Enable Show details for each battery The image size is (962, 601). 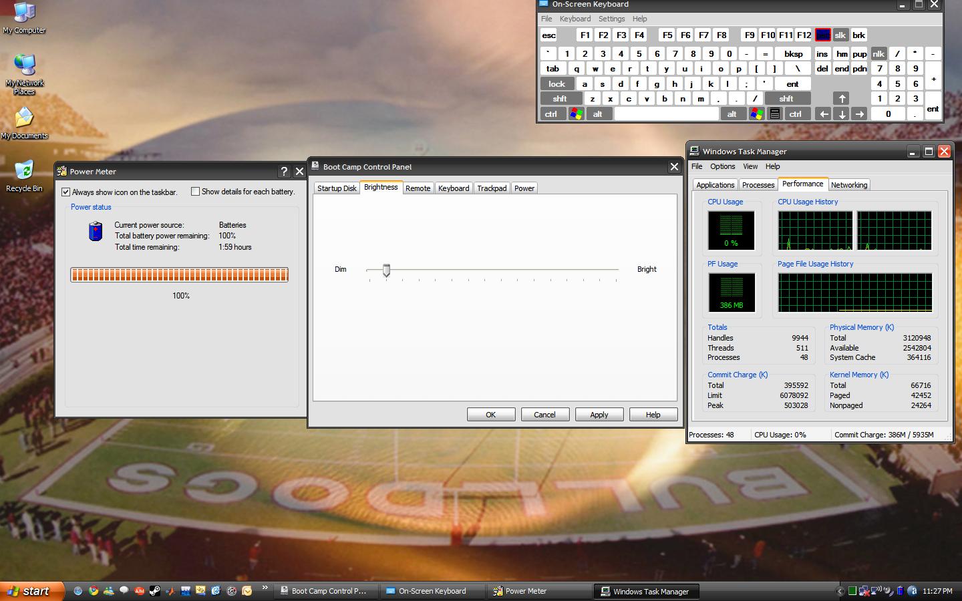coord(196,192)
